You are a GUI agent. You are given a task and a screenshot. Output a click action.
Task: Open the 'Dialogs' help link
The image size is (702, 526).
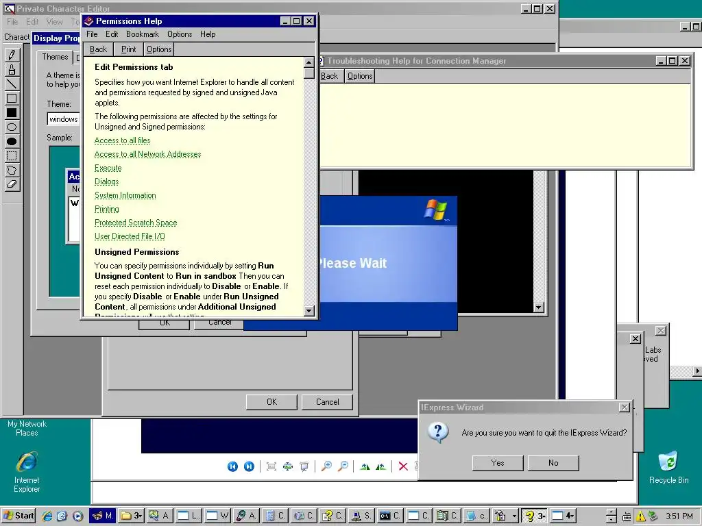coord(106,181)
